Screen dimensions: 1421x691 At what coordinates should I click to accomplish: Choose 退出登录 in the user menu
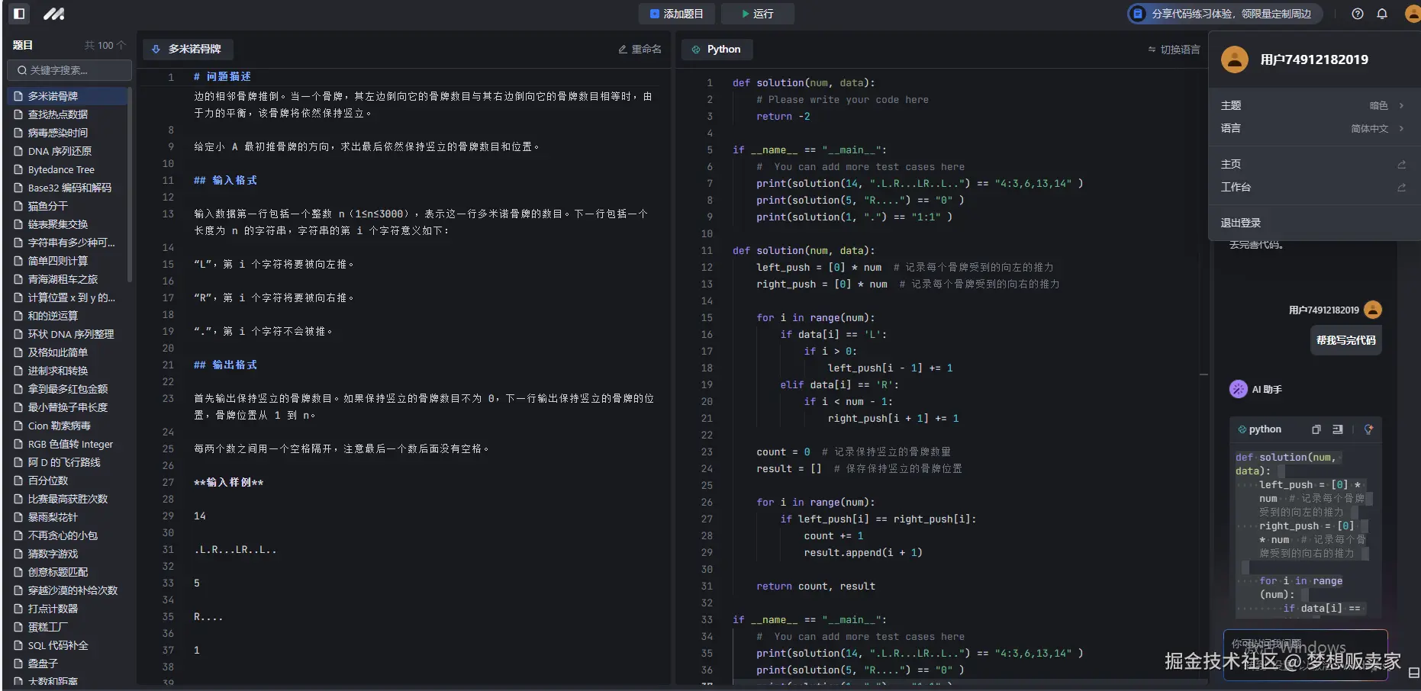coord(1240,223)
